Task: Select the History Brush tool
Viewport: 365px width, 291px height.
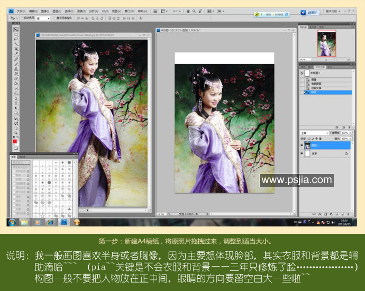Action: (16, 74)
